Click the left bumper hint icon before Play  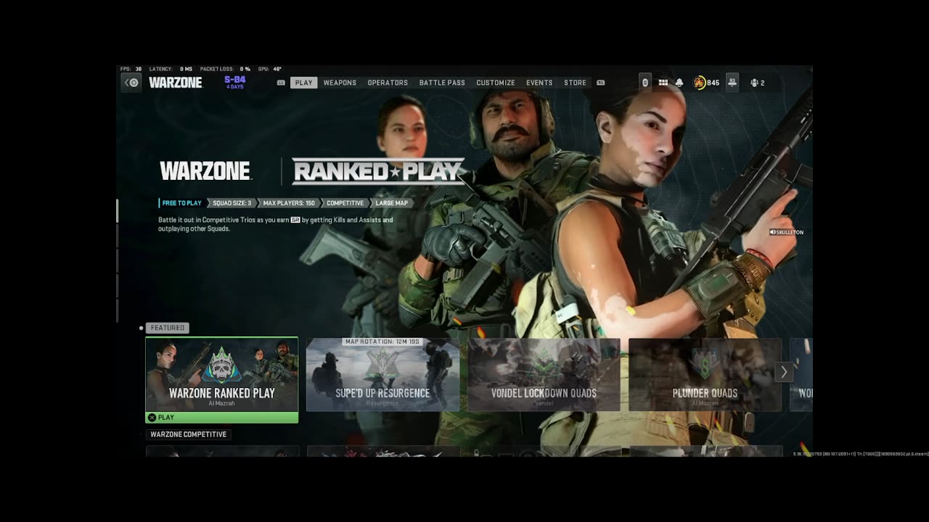(281, 83)
